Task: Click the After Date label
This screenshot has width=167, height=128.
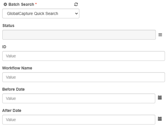Action: coord(12,110)
